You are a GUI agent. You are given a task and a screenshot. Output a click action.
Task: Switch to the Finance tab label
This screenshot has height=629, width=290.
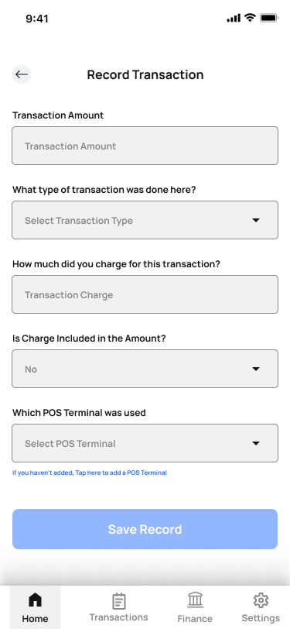(x=195, y=619)
